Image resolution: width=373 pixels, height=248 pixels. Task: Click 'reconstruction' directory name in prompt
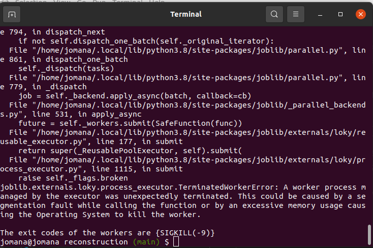point(96,242)
